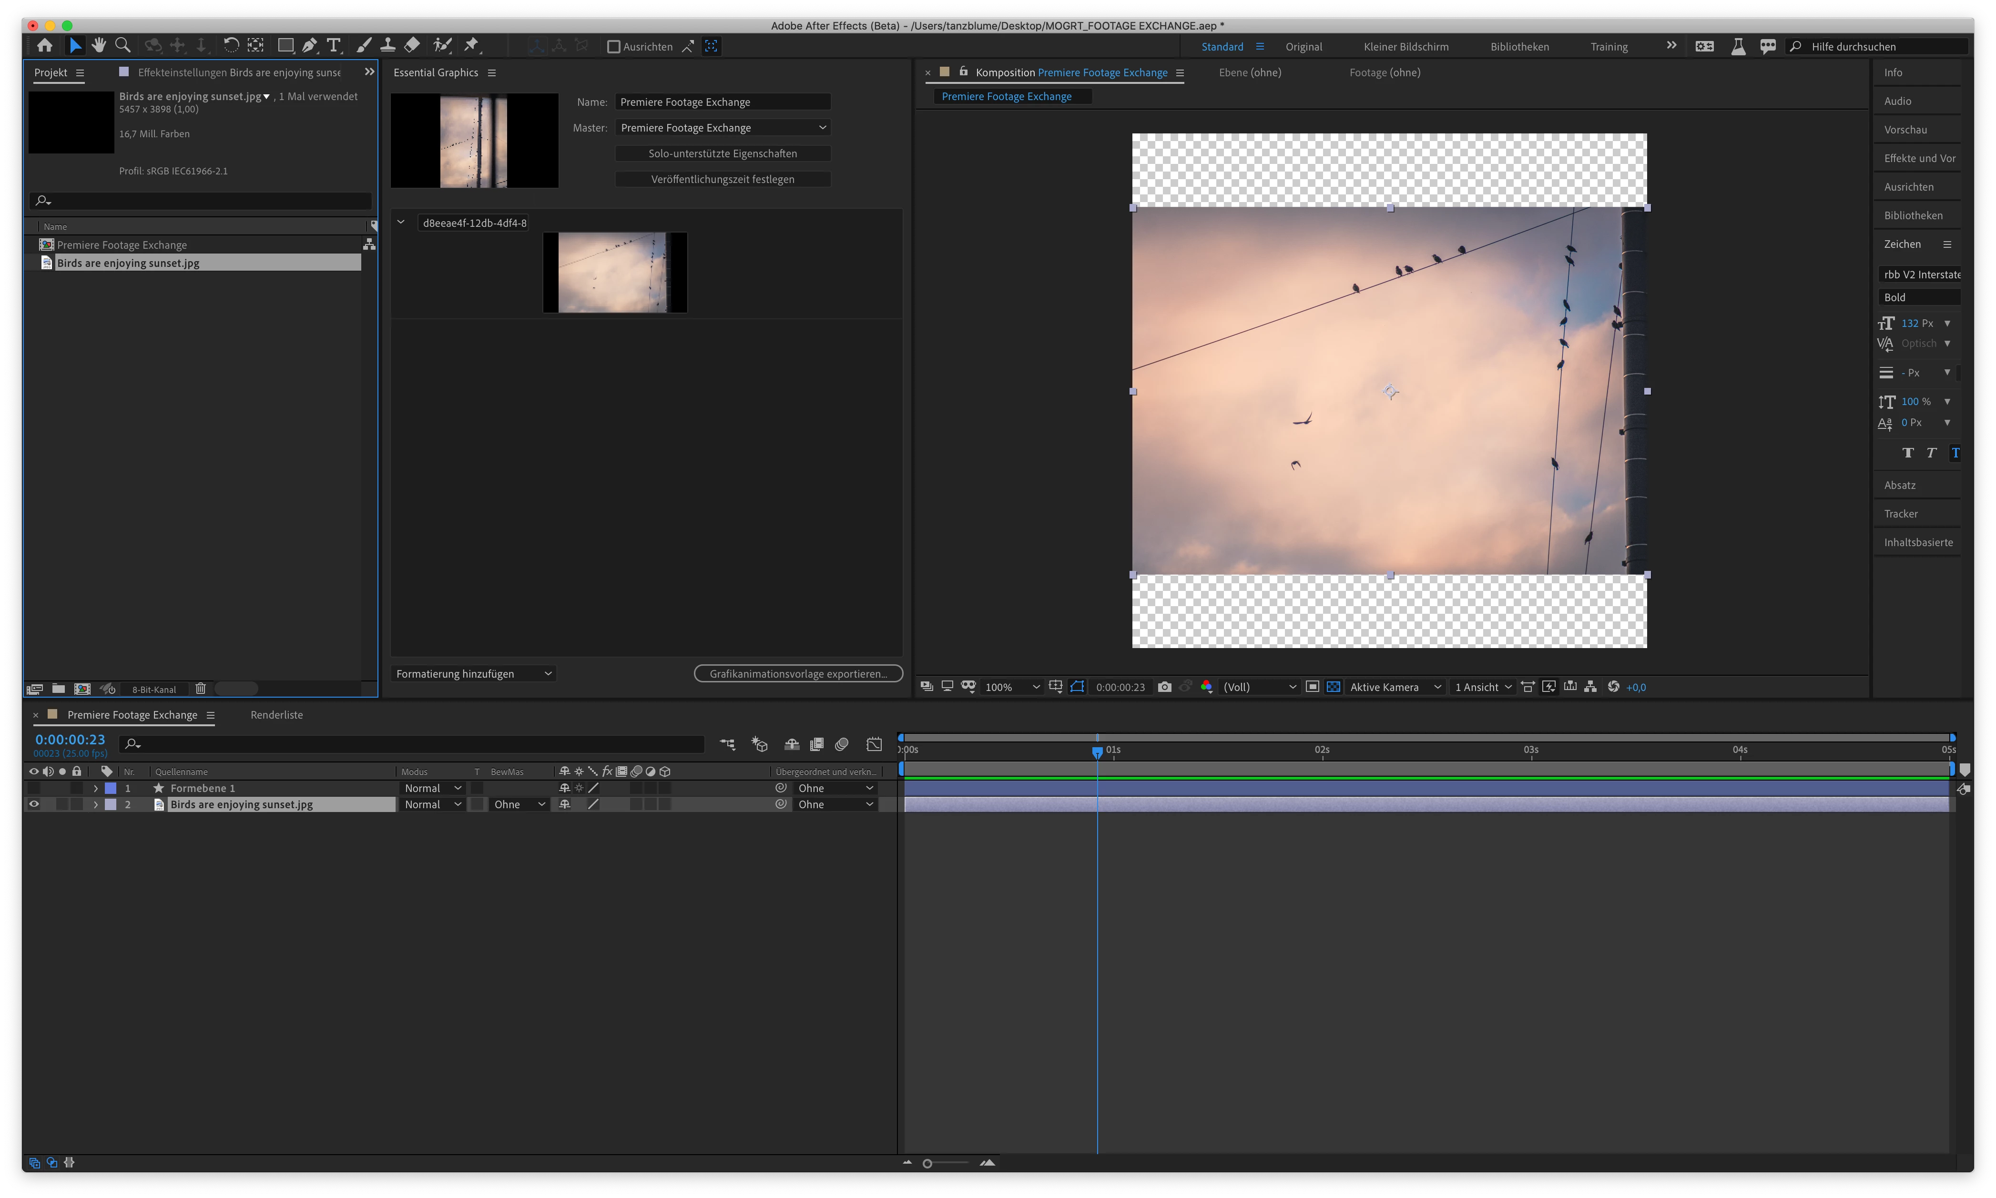Click the Home icon in toolbar
Screen dimensions: 1996x1198
[45, 46]
